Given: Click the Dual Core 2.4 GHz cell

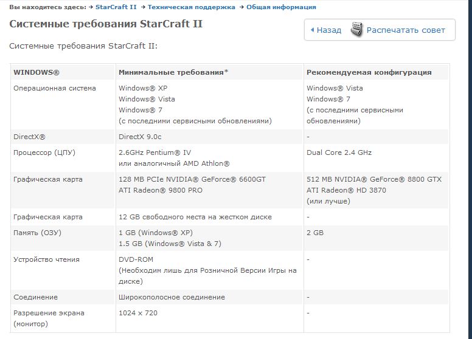Looking at the screenshot, I should (339, 152).
